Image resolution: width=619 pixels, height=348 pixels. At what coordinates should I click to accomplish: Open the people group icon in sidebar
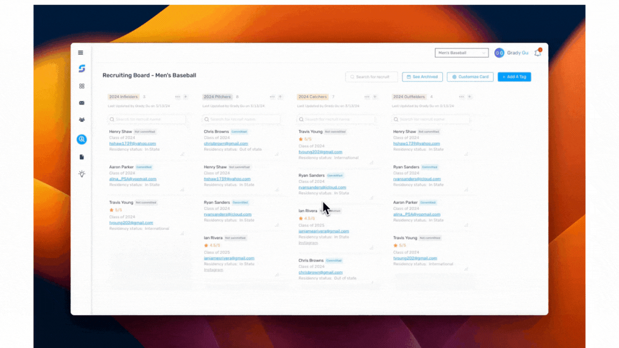(82, 120)
